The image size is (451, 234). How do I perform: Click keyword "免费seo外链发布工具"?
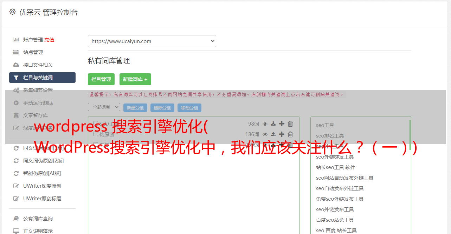[x=340, y=199]
